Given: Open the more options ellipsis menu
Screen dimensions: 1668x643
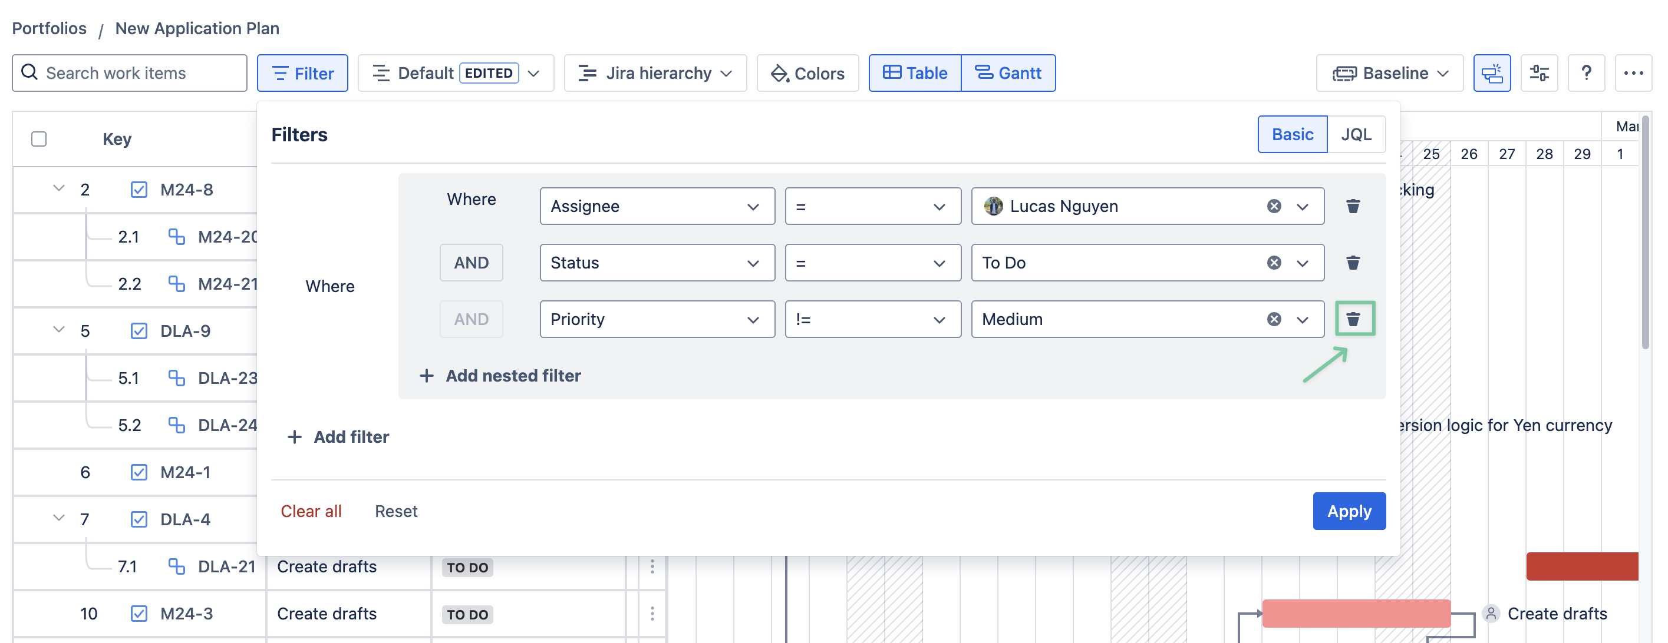Looking at the screenshot, I should (1633, 73).
